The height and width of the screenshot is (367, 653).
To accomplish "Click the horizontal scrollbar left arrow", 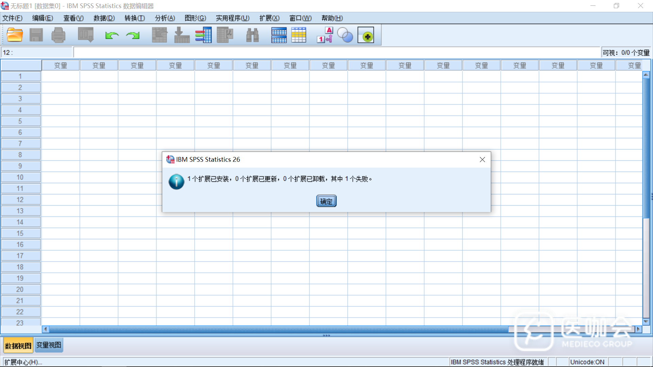I will (45, 329).
